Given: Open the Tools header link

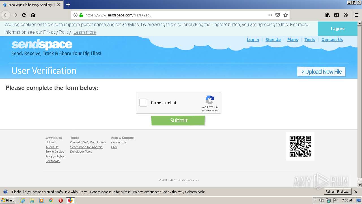Looking at the screenshot, I should tap(310, 40).
